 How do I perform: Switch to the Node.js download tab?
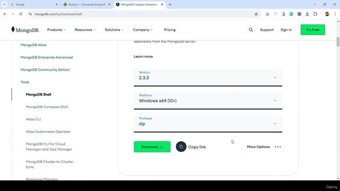[87, 4]
